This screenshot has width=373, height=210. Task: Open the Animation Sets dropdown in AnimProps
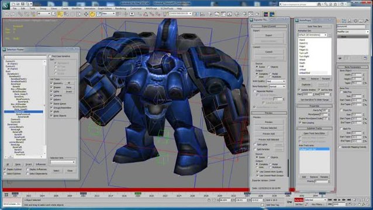point(313,35)
